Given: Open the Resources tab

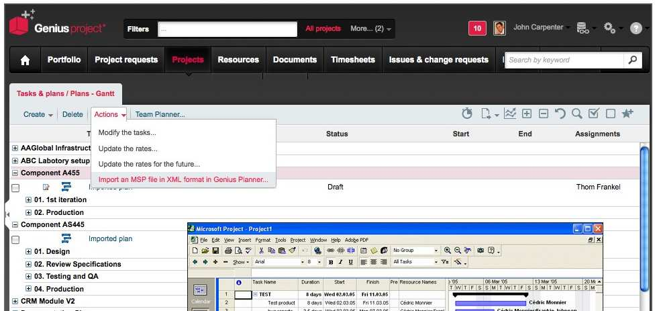Looking at the screenshot, I should tap(238, 60).
